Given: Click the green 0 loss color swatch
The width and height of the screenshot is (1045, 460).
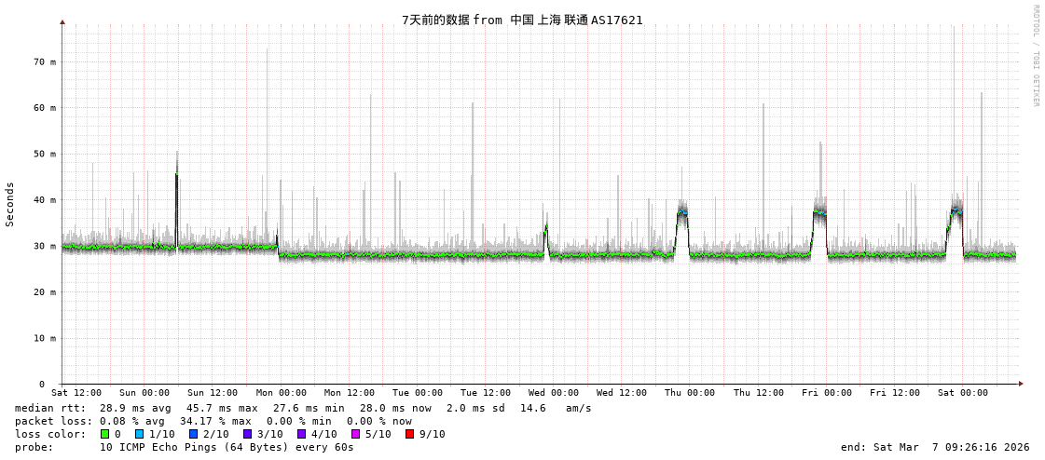Looking at the screenshot, I should (105, 434).
